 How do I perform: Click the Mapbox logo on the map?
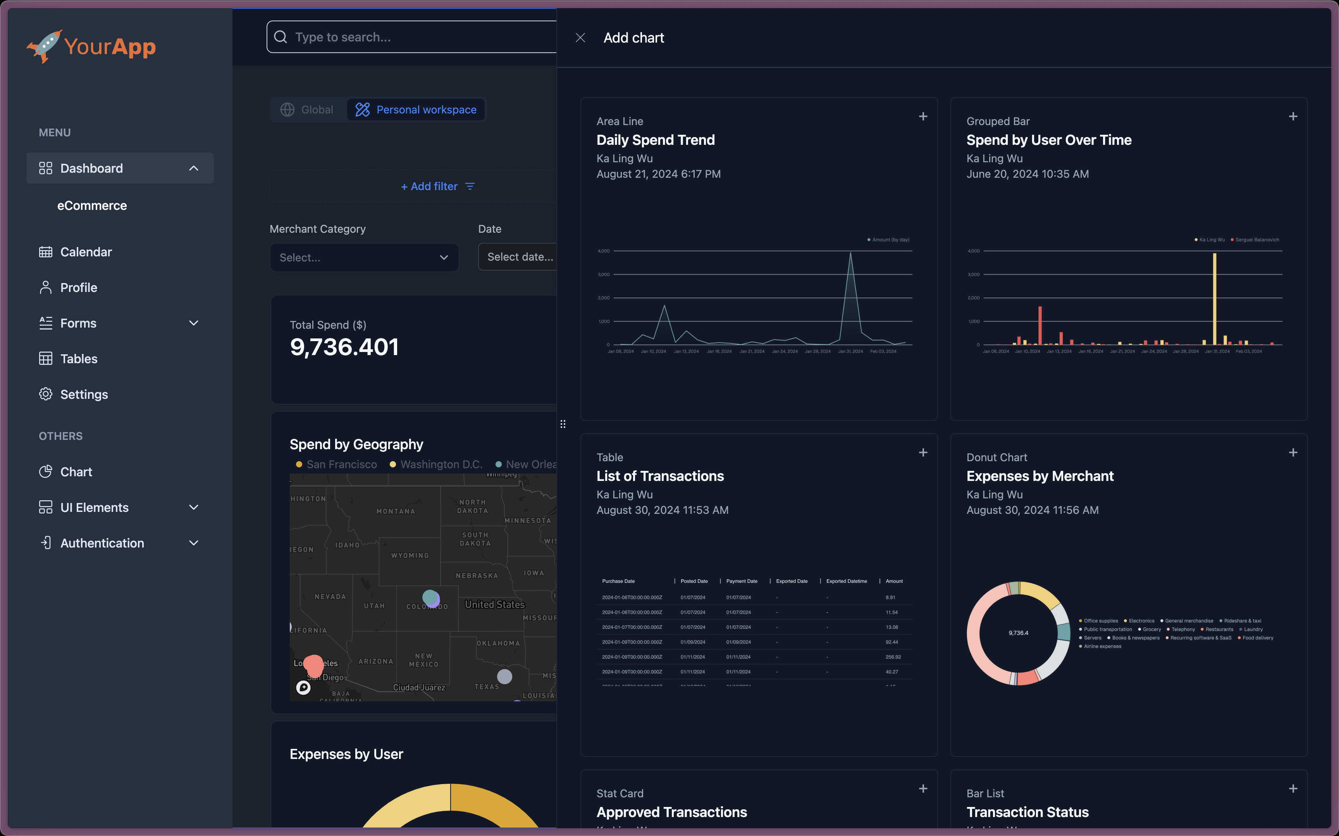point(303,687)
